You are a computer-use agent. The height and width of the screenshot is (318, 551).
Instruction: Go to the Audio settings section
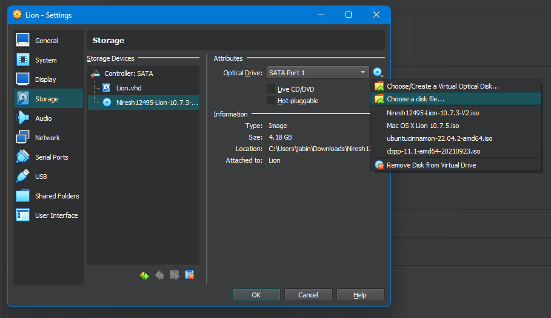tap(44, 118)
